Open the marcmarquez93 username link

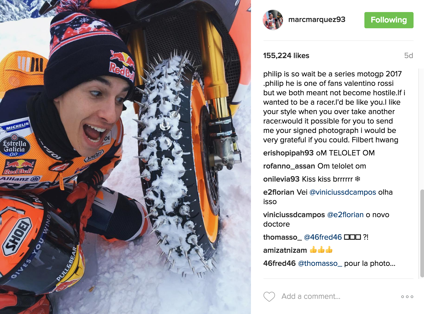[317, 20]
